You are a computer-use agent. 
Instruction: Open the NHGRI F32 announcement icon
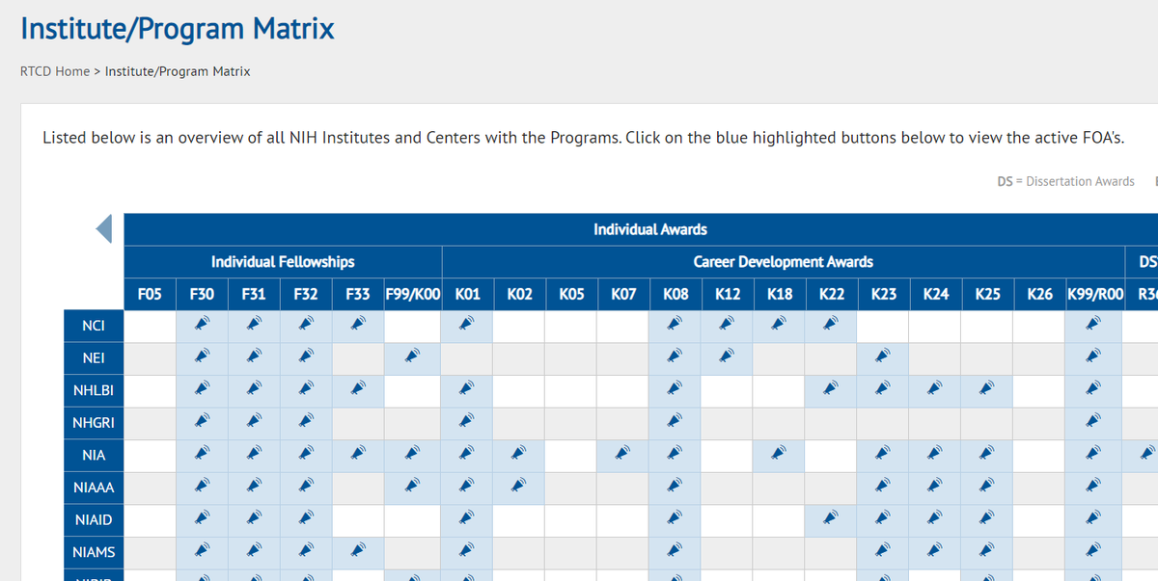[305, 423]
